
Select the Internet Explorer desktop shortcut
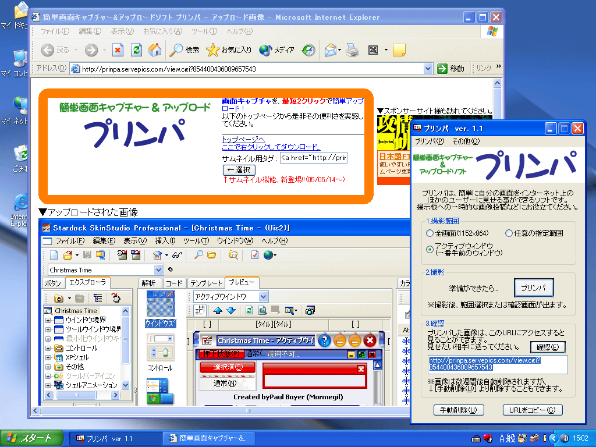point(19,211)
